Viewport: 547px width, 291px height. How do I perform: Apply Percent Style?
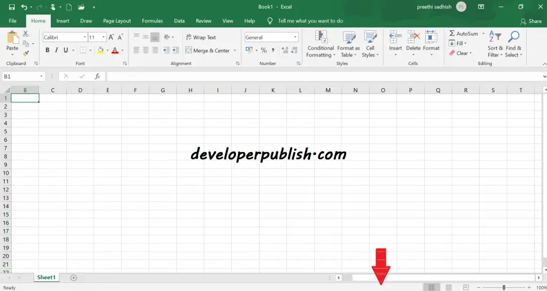click(x=264, y=50)
